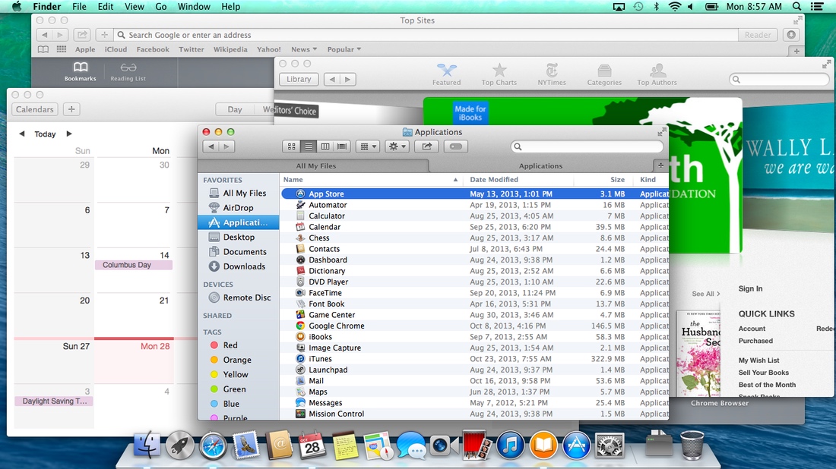Viewport: 836px width, 469px height.
Task: Click the Finder share button
Action: (x=426, y=146)
